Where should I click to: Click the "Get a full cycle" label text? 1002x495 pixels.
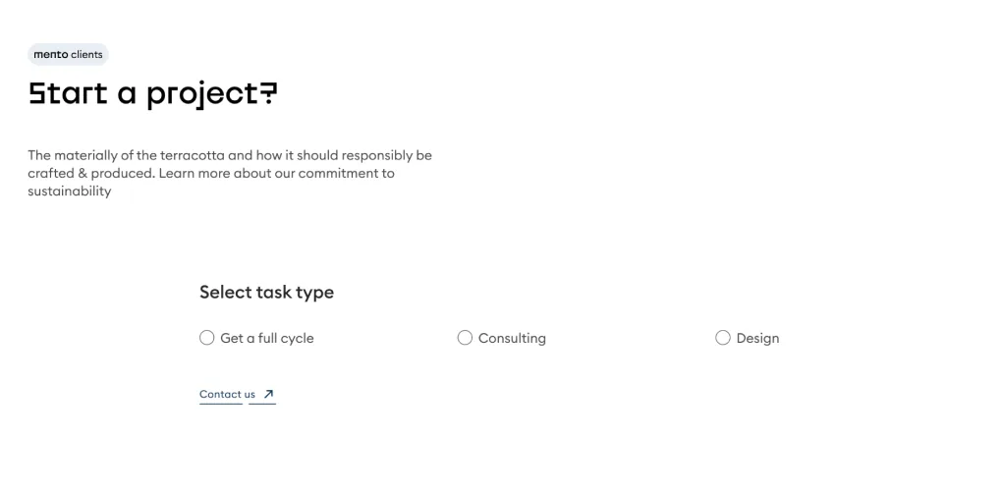click(267, 339)
